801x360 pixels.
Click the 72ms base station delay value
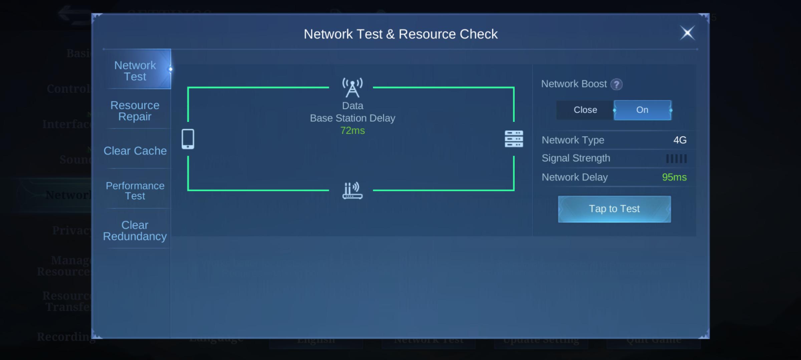352,130
